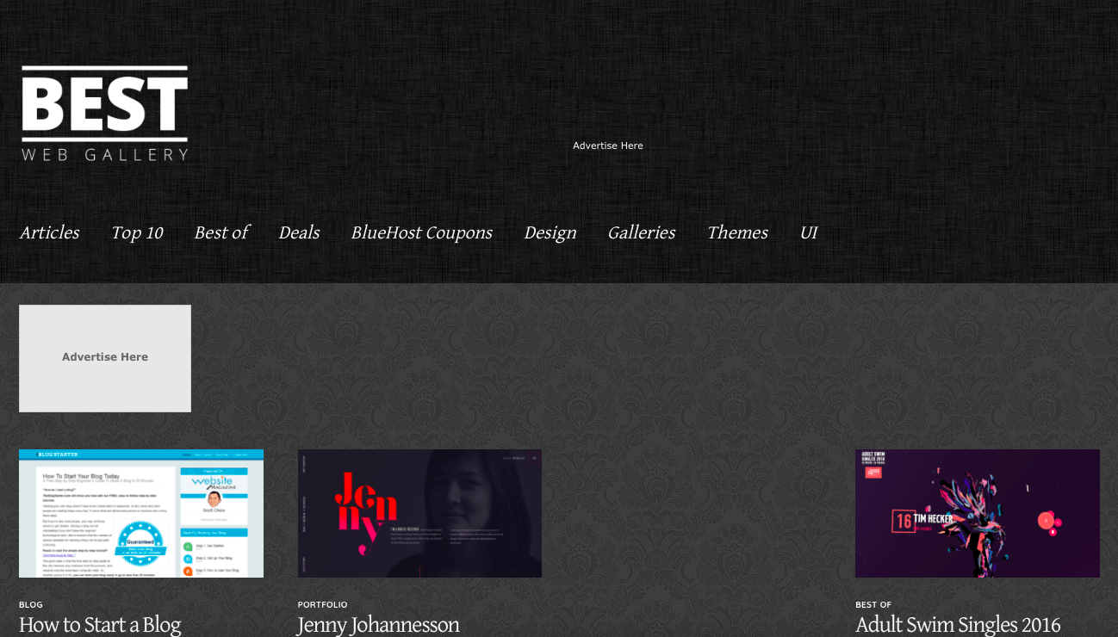
Task: View BlueHost Coupons
Action: (x=421, y=232)
